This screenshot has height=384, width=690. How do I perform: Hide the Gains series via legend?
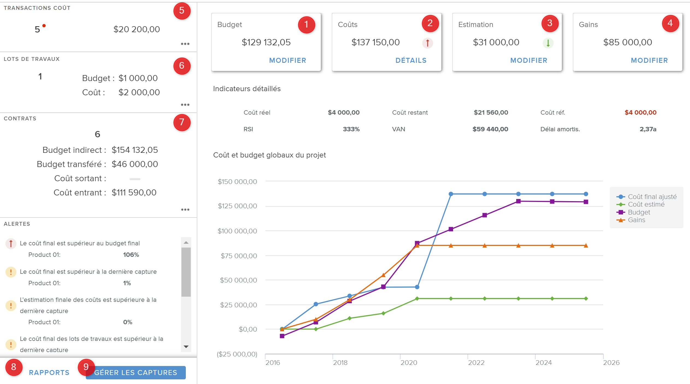[636, 220]
